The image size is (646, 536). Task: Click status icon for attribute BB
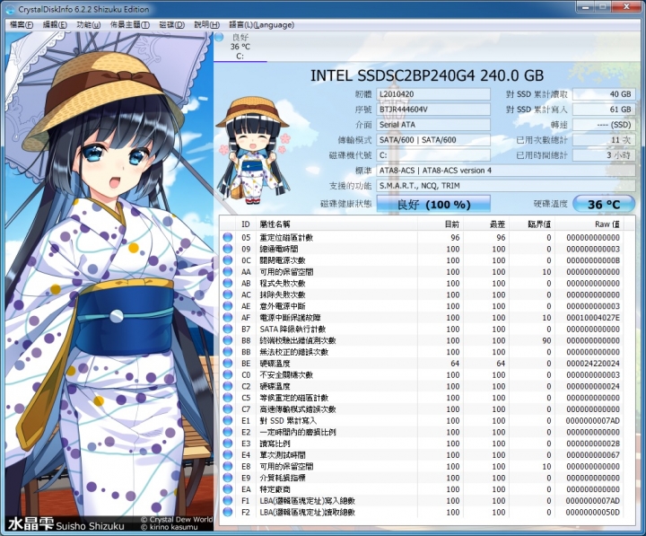[227, 352]
